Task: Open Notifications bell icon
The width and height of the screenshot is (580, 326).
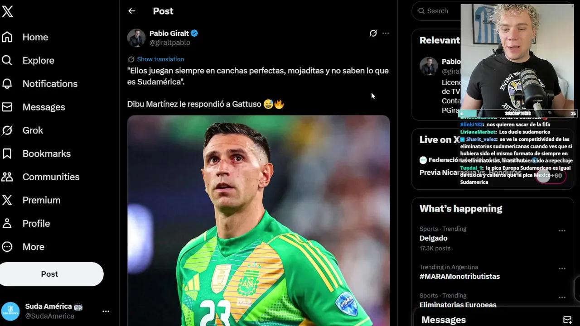Action: coord(7,84)
